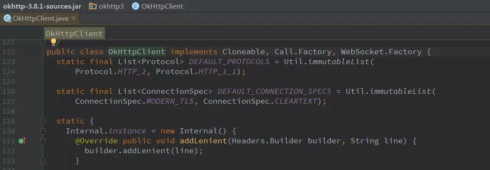The width and height of the screenshot is (490, 170).
Task: Click the OkHttpClient class name on line 122
Action: (137, 52)
